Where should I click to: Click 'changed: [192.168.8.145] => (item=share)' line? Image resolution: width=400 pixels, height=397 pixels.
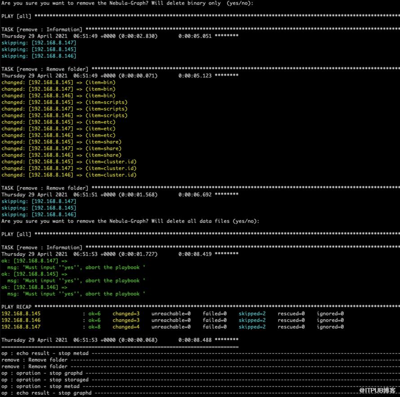tap(62, 142)
